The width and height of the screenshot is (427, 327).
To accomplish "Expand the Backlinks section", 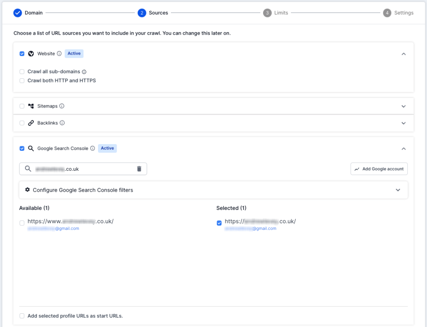I will pos(403,123).
